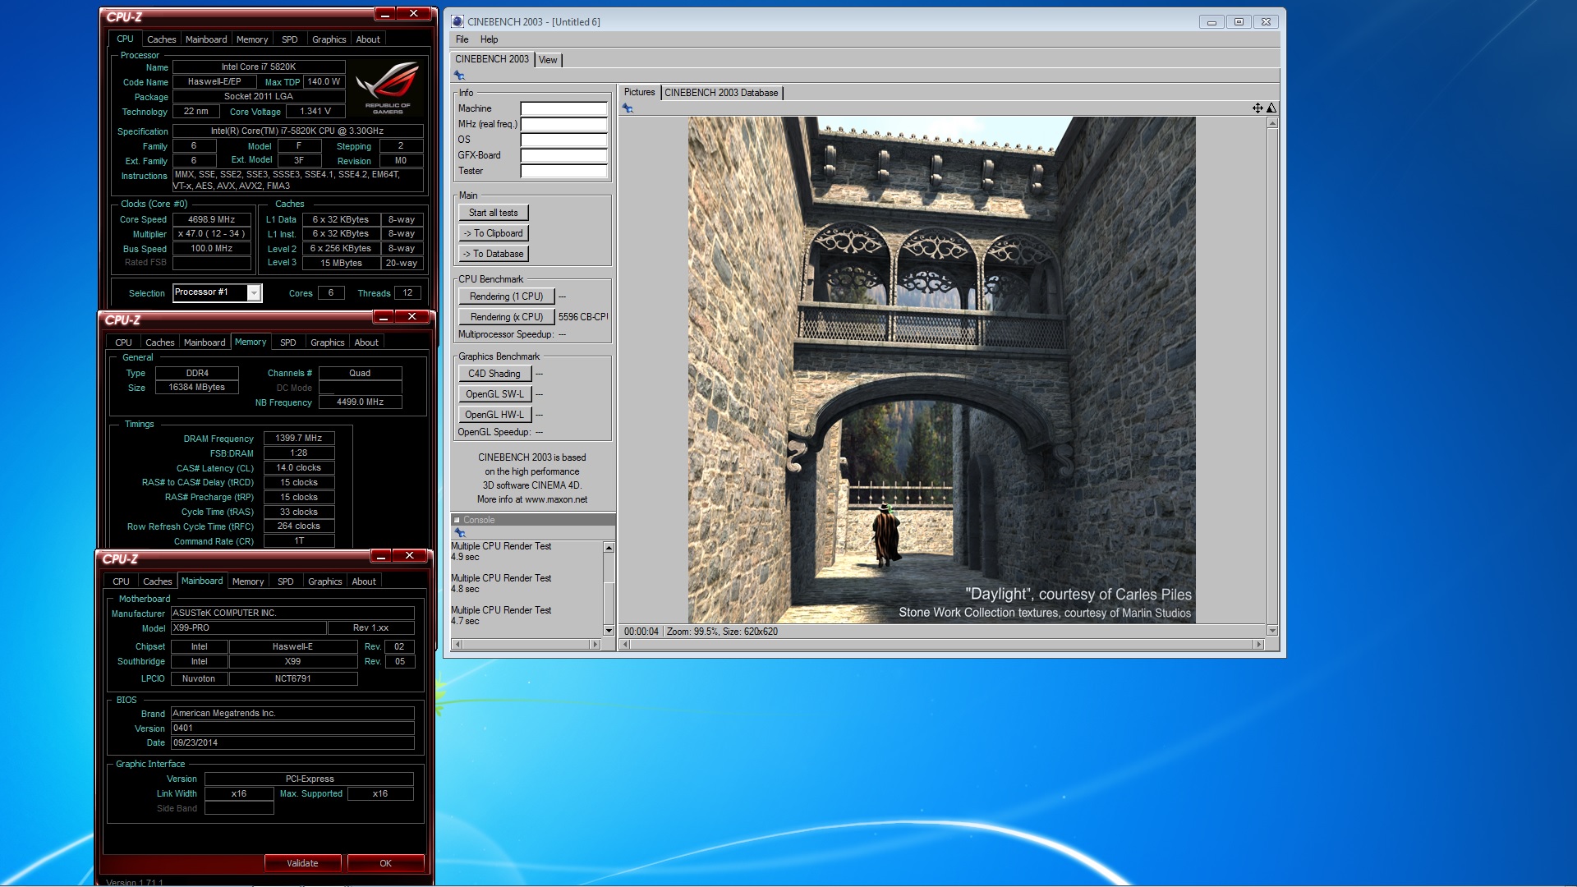Open the Help menu in CINEBENCH

tap(489, 39)
